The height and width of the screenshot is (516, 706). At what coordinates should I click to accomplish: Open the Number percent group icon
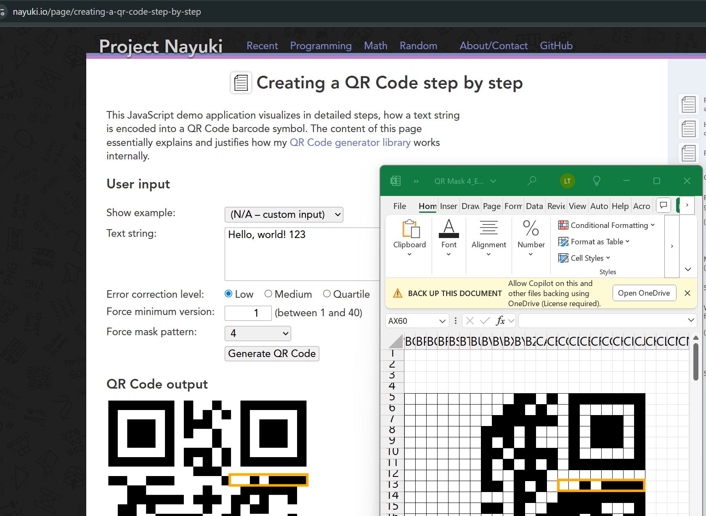tap(531, 228)
